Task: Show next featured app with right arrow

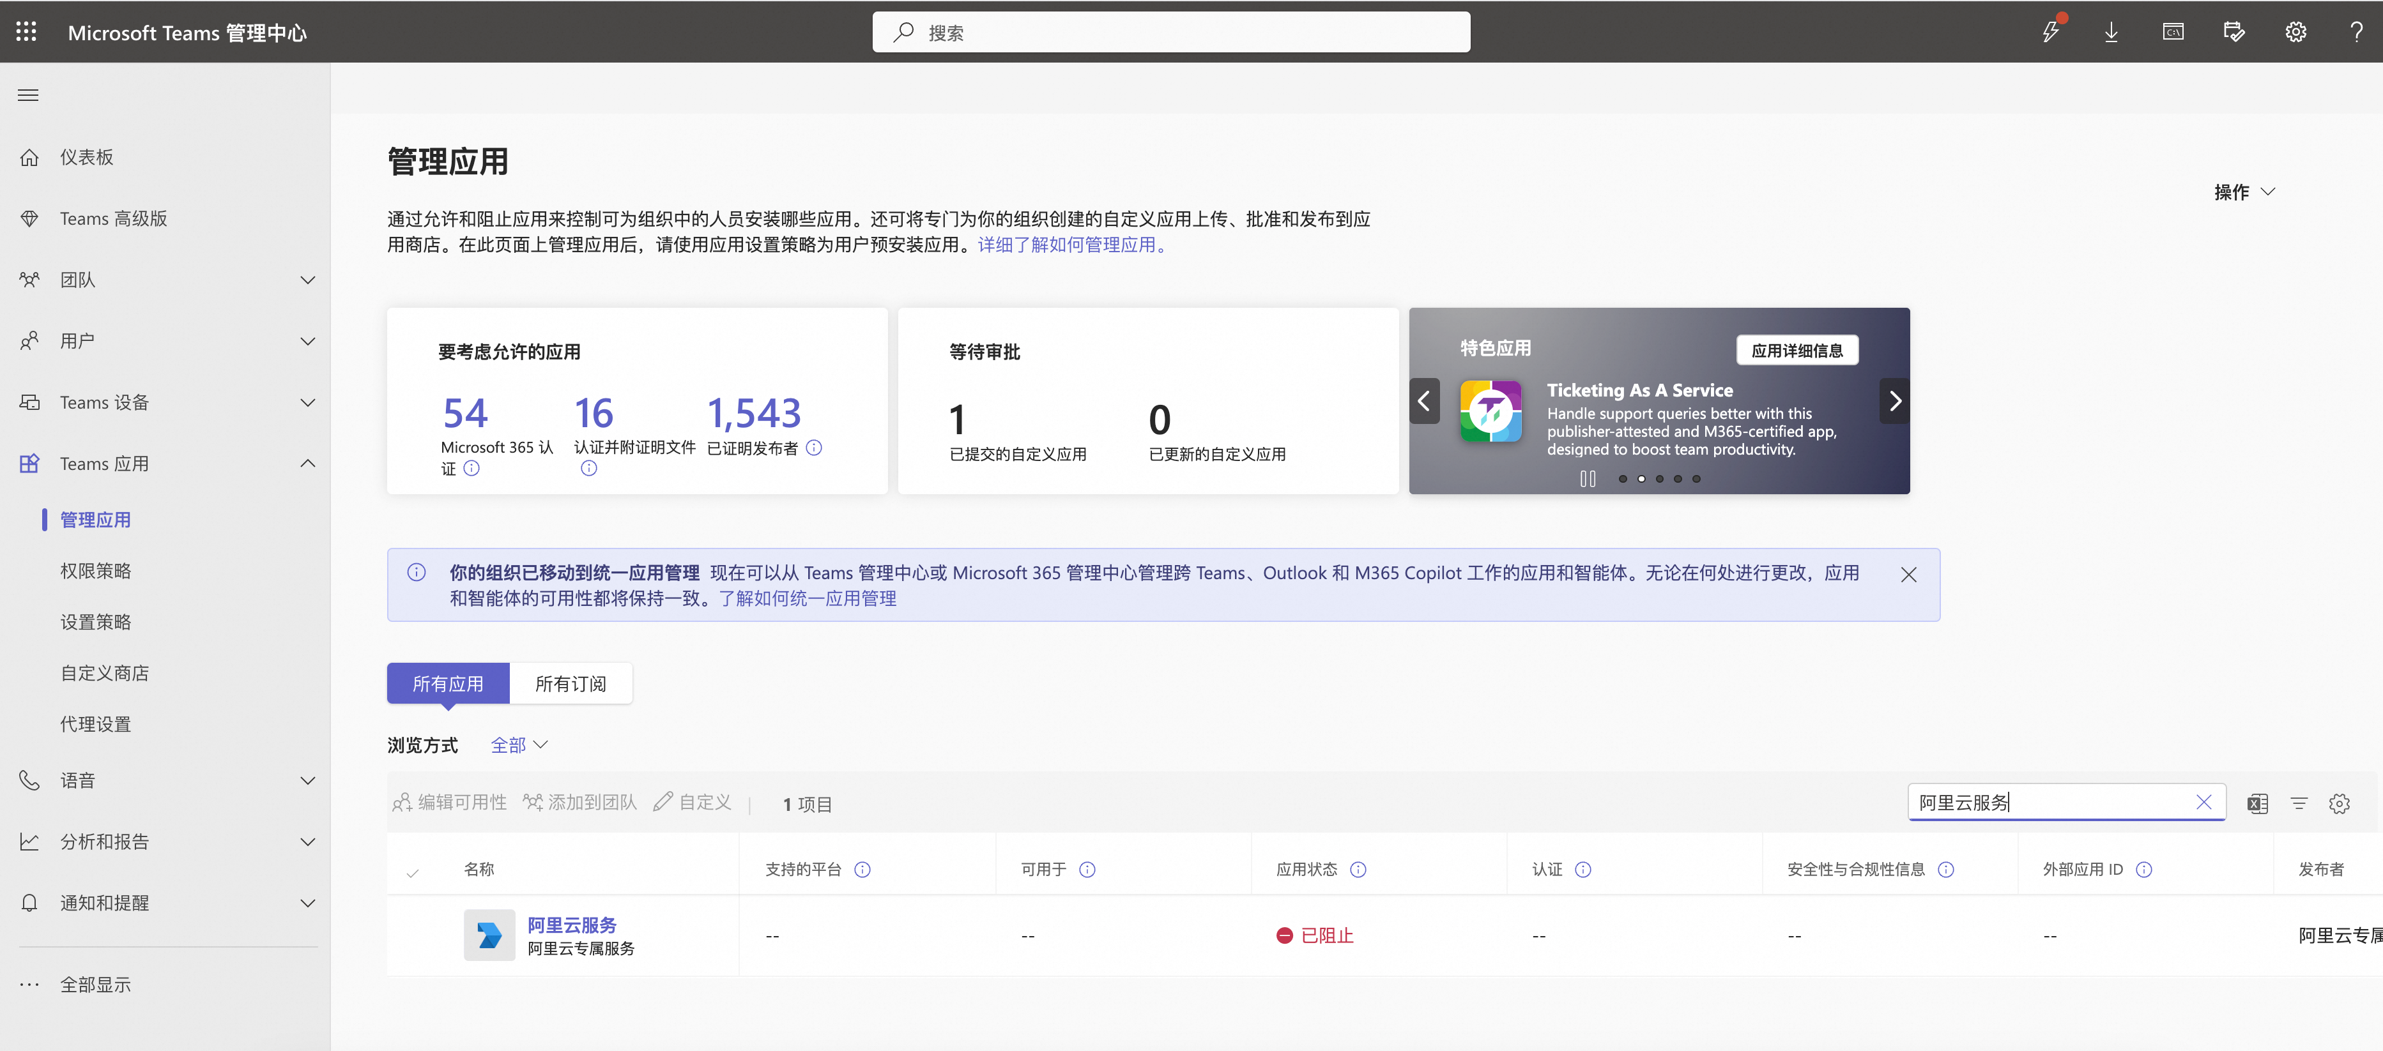Action: tap(1894, 401)
